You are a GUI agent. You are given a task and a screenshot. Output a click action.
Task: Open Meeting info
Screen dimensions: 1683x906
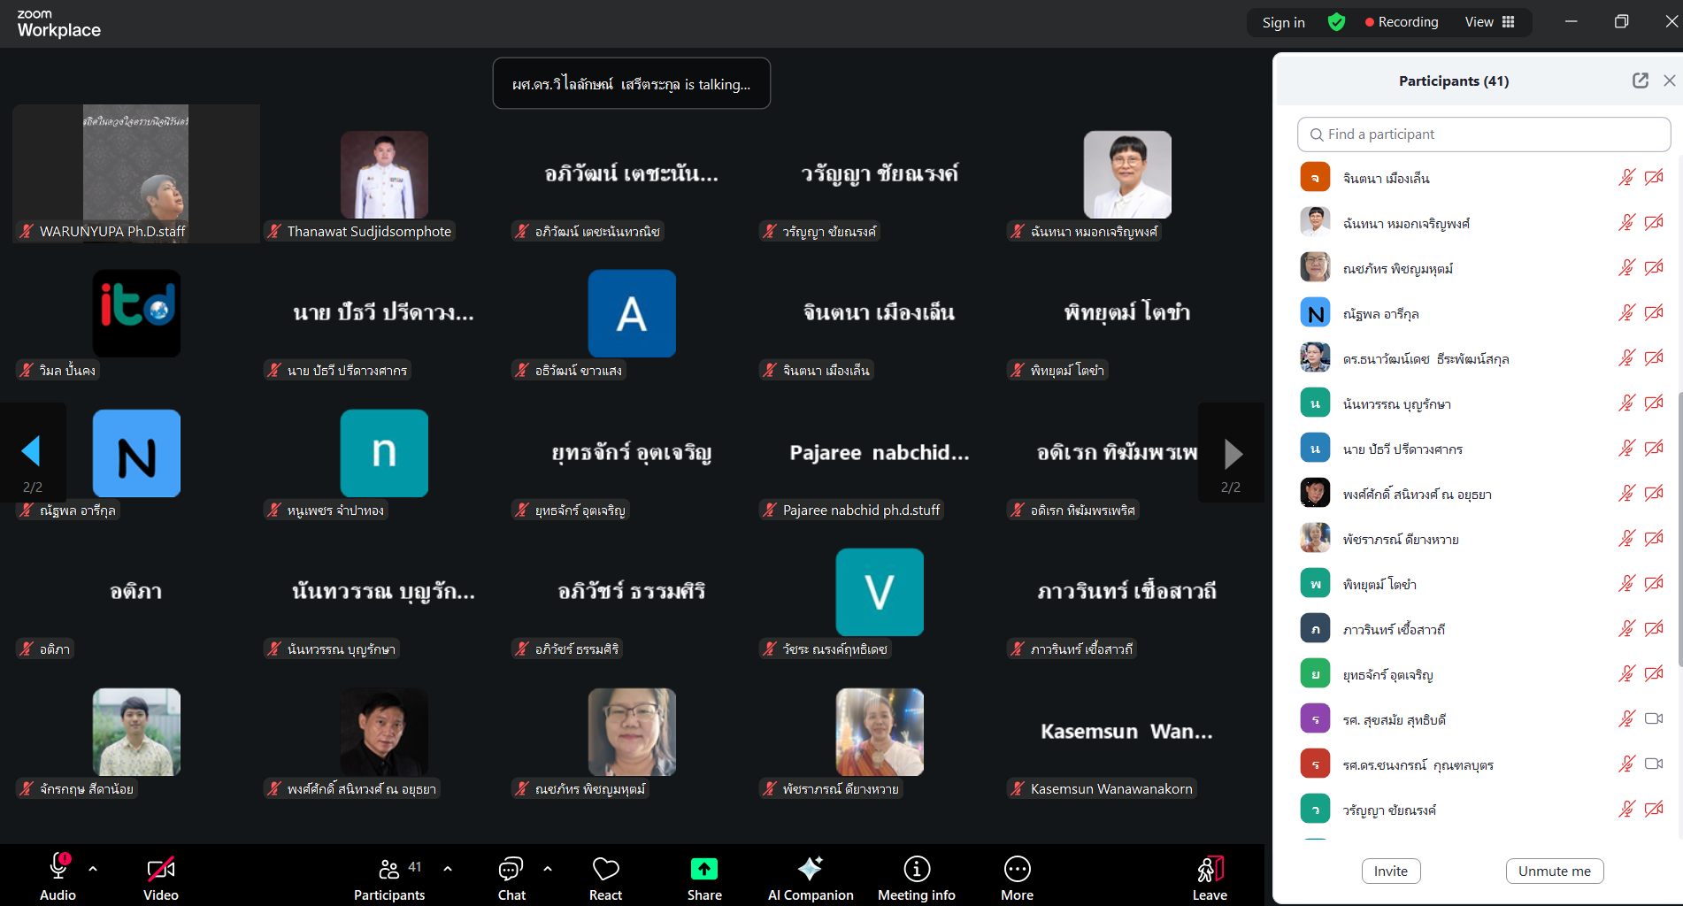click(x=916, y=870)
